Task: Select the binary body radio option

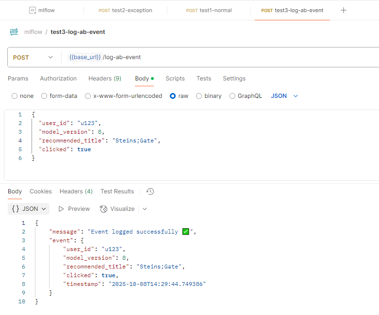Action: click(x=199, y=96)
